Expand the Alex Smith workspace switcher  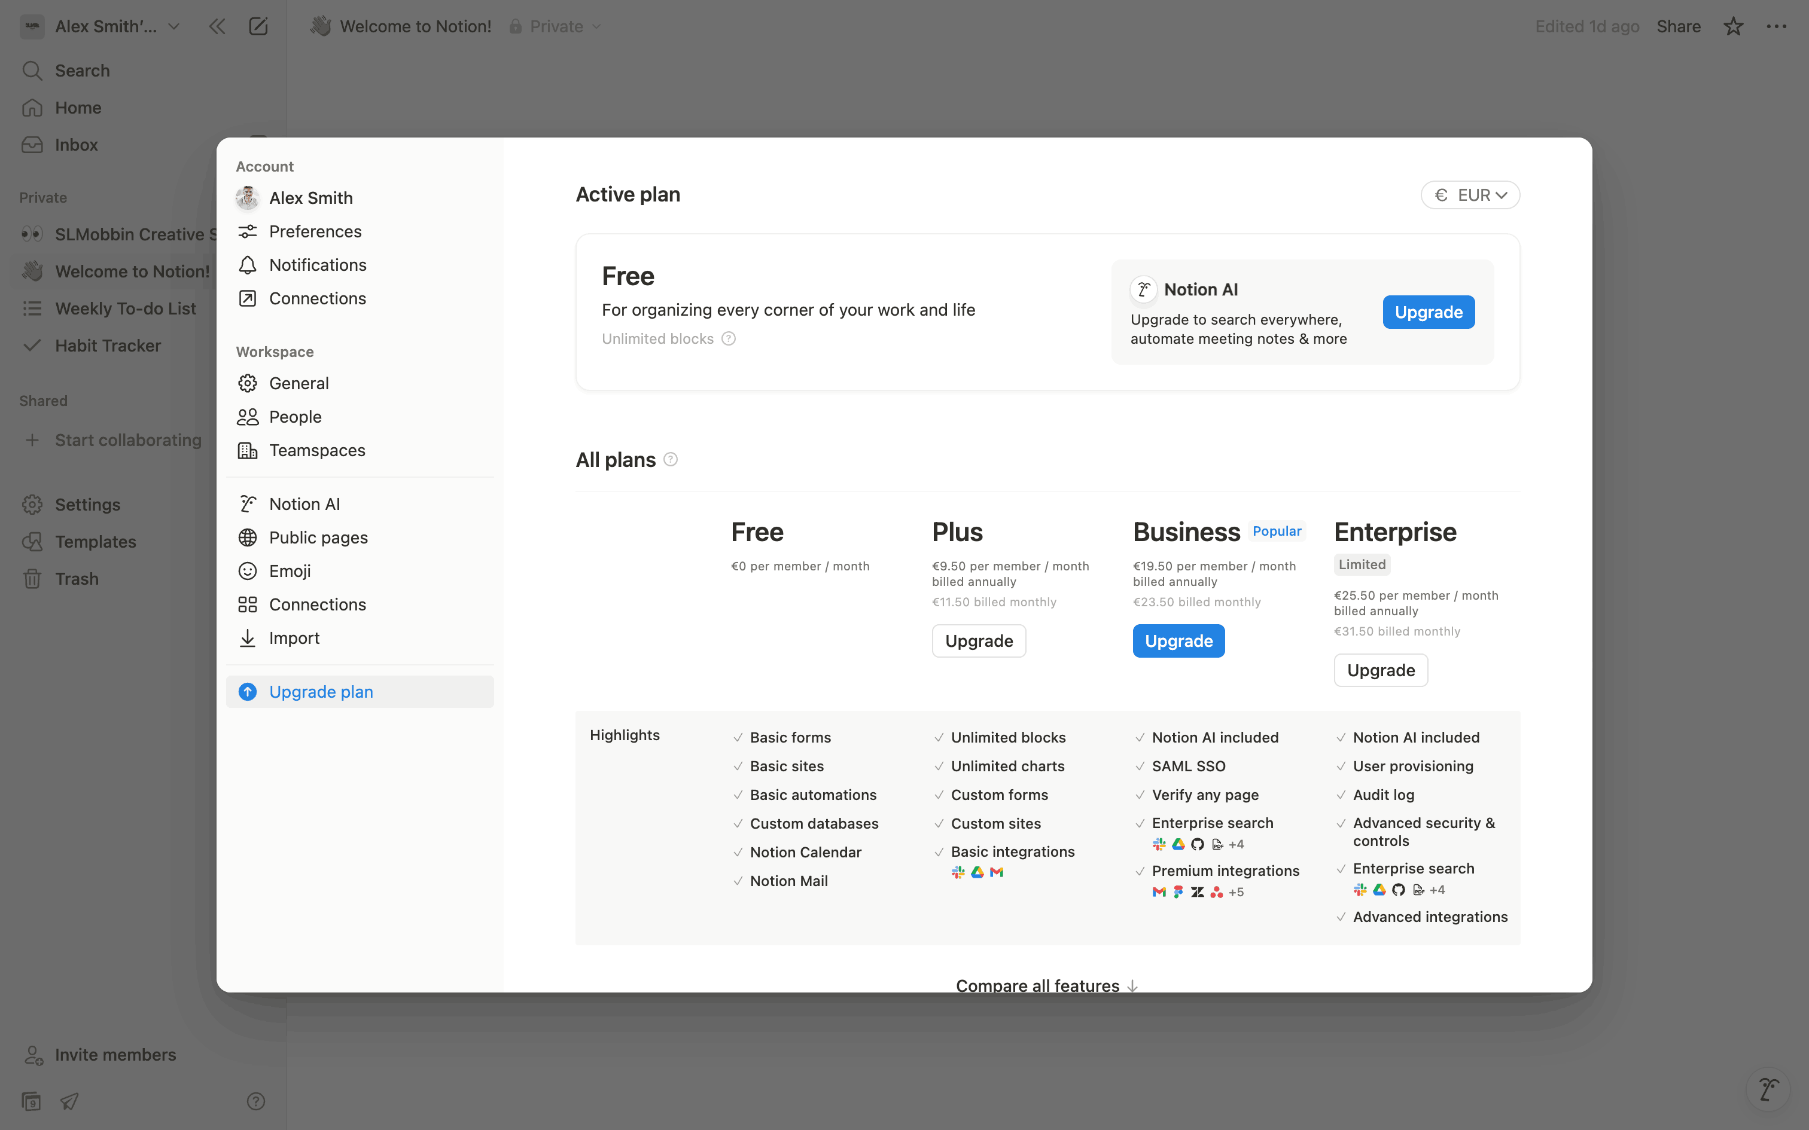tap(105, 27)
